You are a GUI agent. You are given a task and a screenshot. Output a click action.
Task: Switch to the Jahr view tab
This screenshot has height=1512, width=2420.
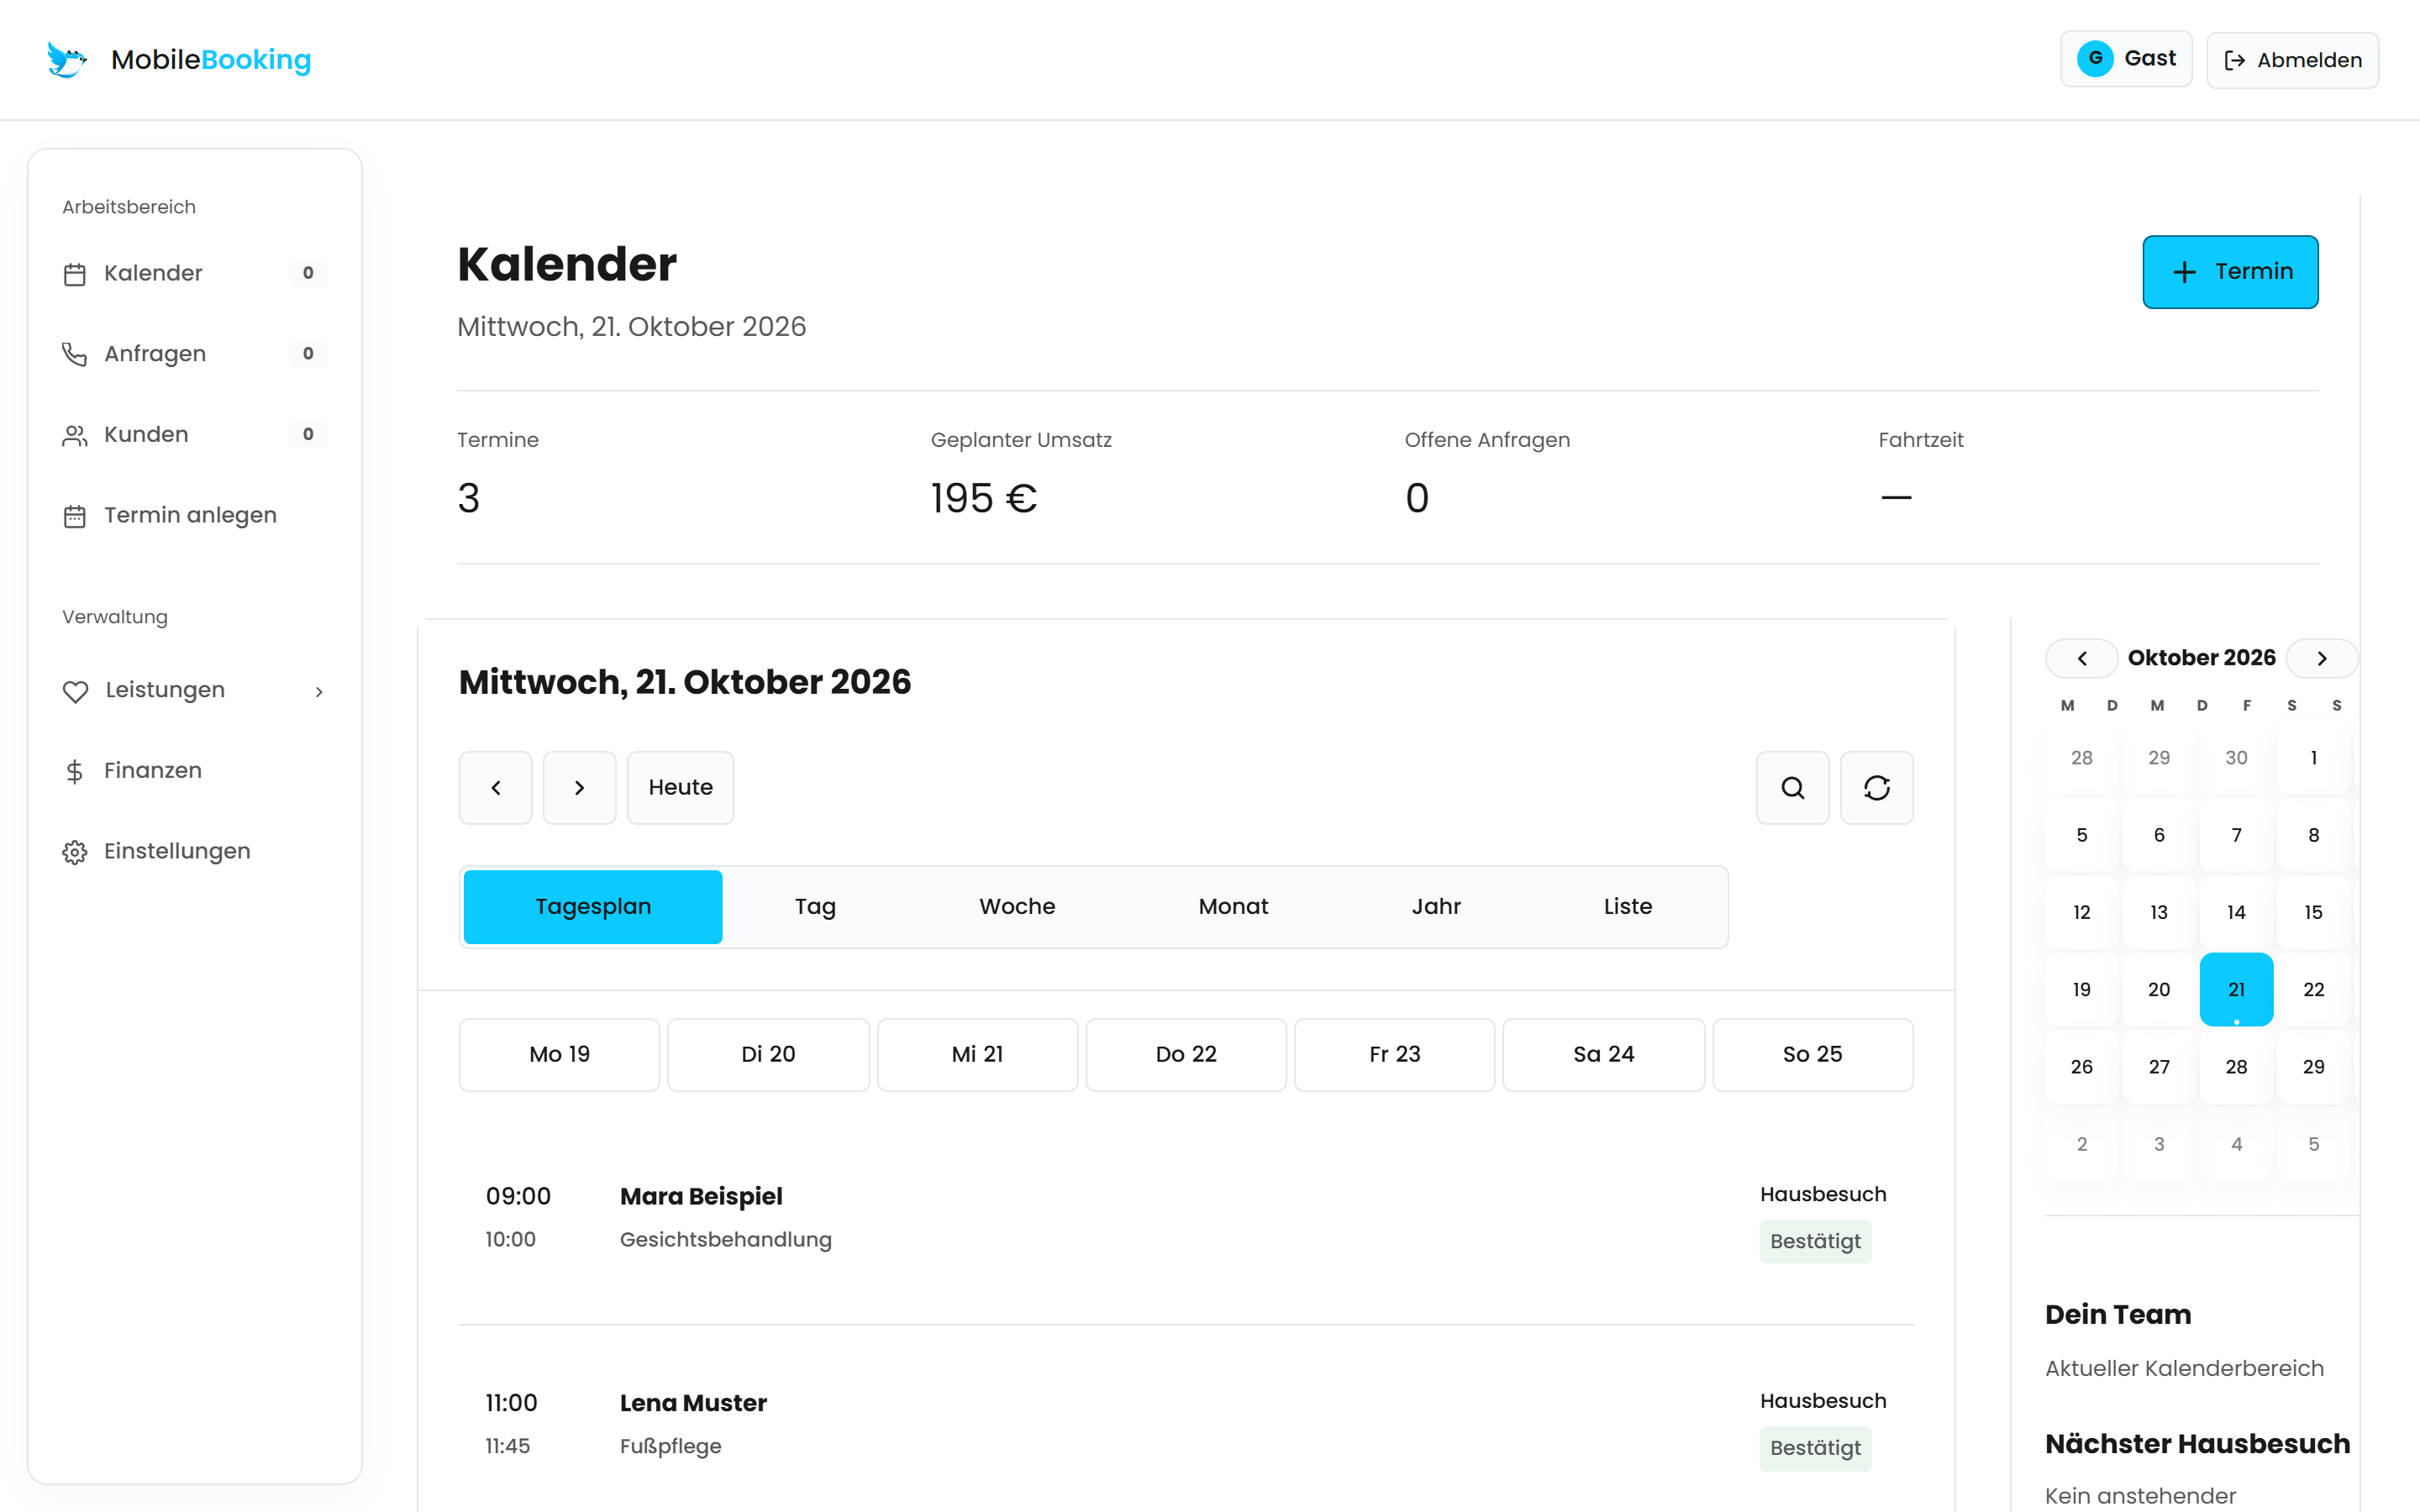pyautogui.click(x=1436, y=907)
